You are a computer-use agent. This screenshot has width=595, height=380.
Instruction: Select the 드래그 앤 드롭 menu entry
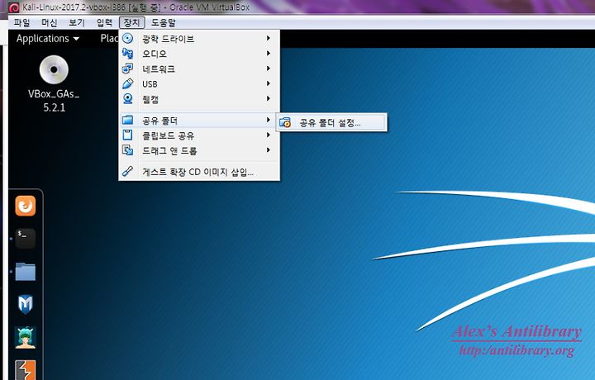tap(200, 150)
